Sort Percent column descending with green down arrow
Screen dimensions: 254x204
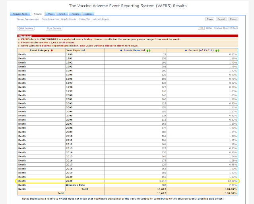click(x=218, y=50)
